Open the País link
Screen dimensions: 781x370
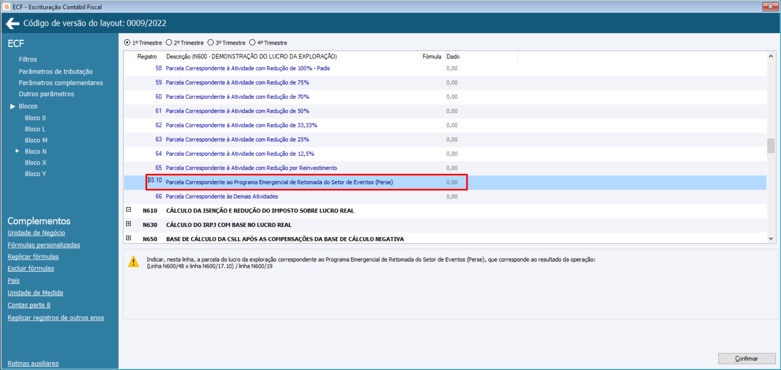coord(13,281)
